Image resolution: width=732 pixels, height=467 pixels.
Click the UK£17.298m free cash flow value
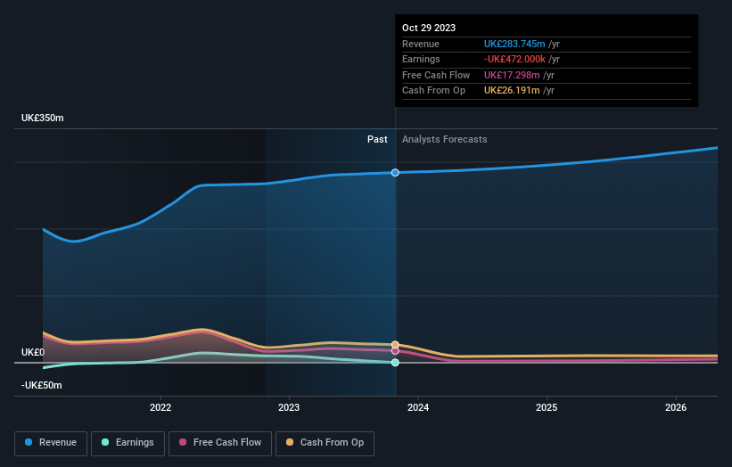[512, 75]
